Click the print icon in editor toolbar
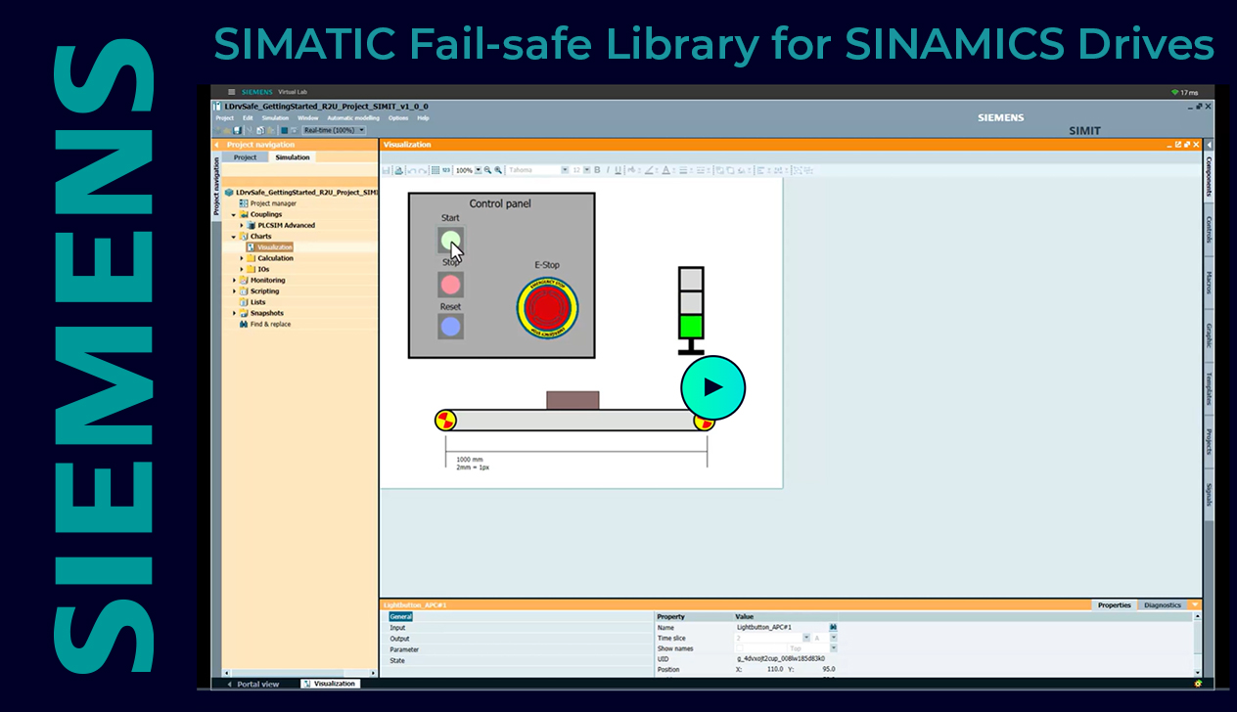 coord(397,170)
